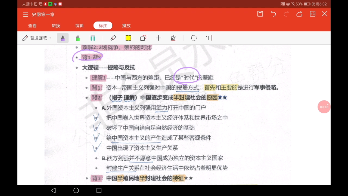
Task: Tap the red 00:16 recording timer
Action: click(x=324, y=107)
